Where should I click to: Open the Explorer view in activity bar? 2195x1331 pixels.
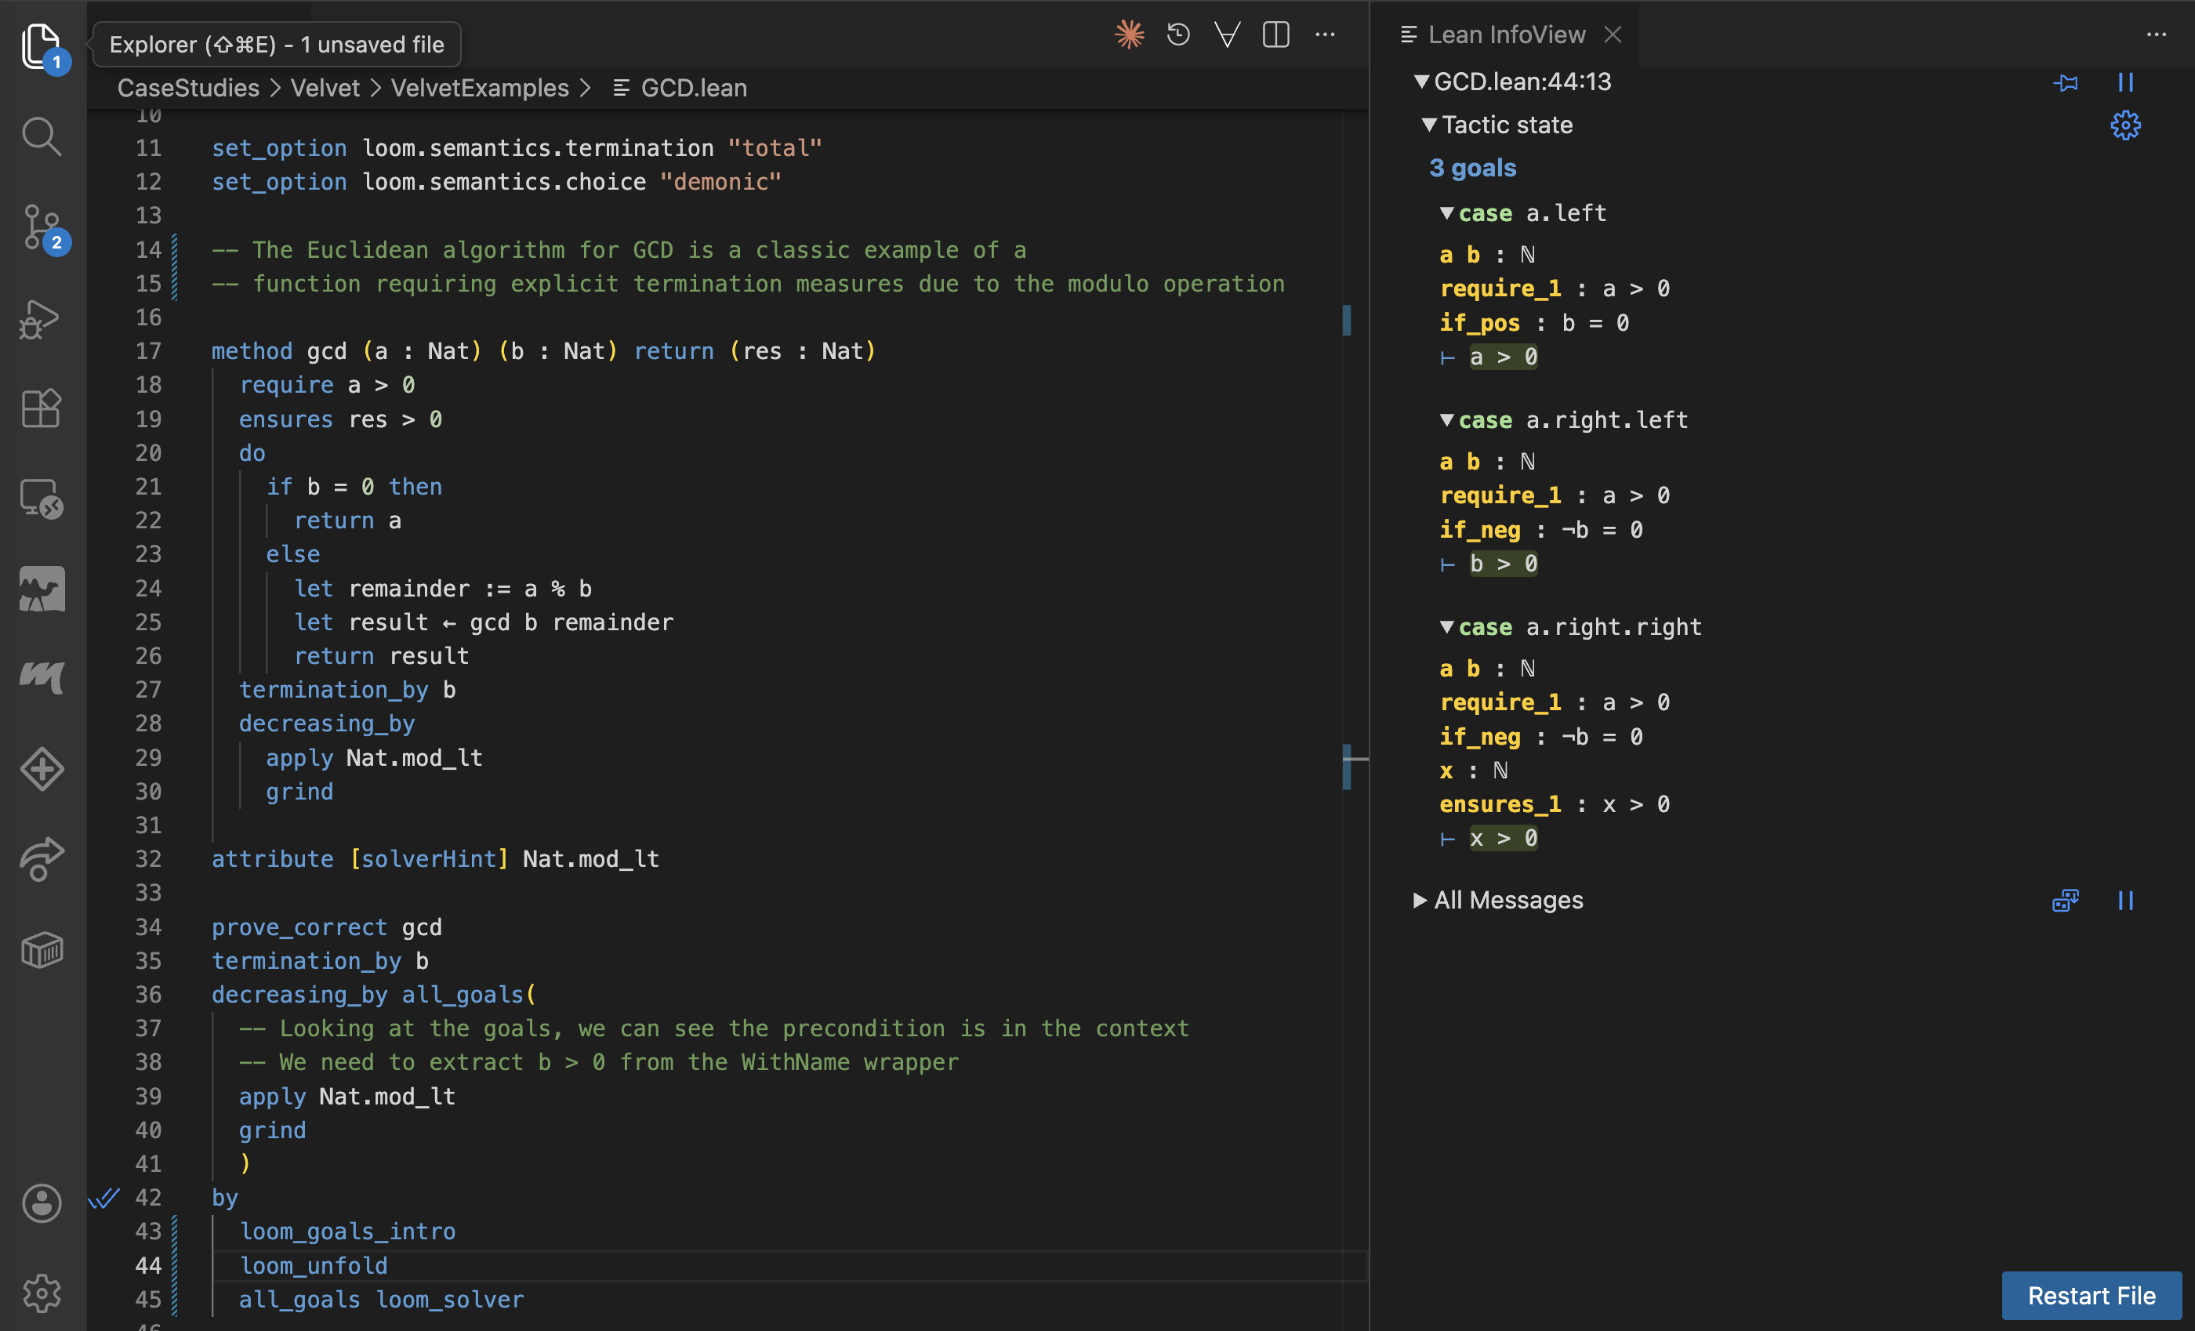tap(41, 45)
